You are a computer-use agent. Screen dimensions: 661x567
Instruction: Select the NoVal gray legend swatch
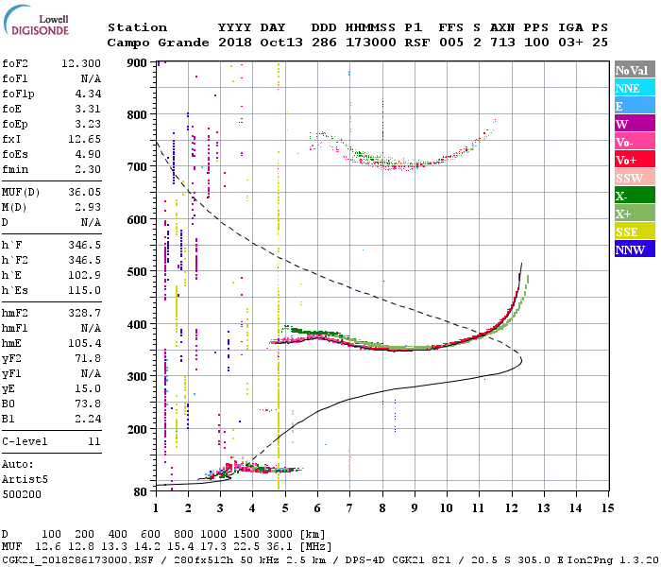click(635, 70)
